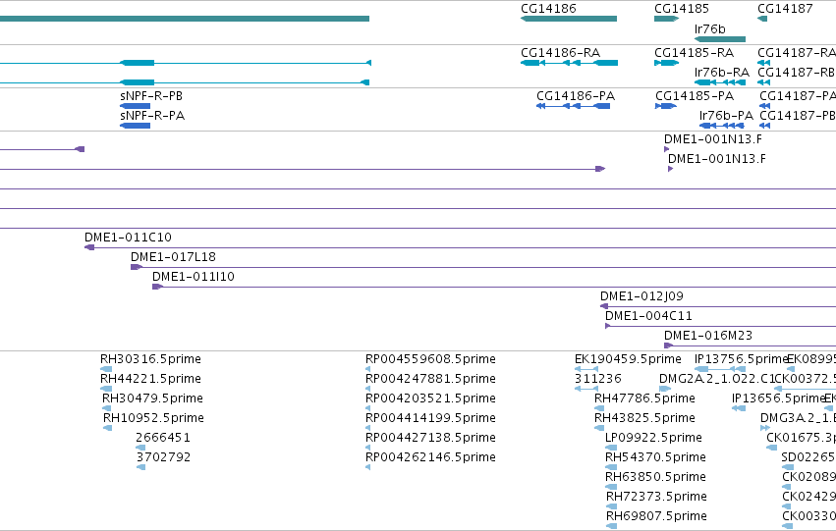Click the RH72373.5prime label

click(657, 497)
